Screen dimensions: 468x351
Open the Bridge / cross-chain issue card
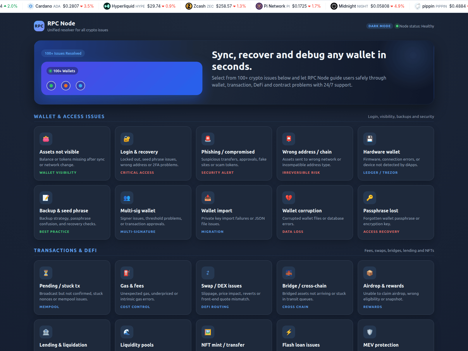point(315,287)
